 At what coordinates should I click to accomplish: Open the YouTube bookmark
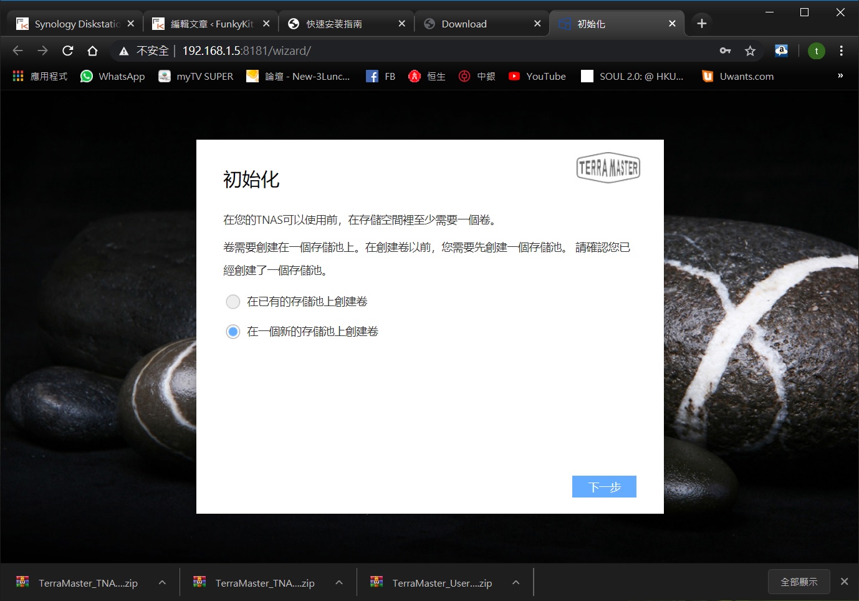pos(537,76)
